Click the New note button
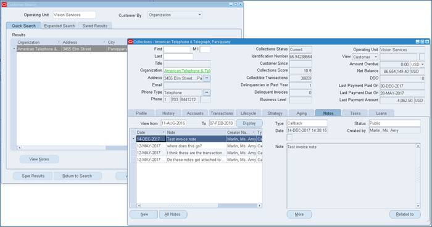Image resolution: width=432 pixels, height=227 pixels. coord(144,214)
